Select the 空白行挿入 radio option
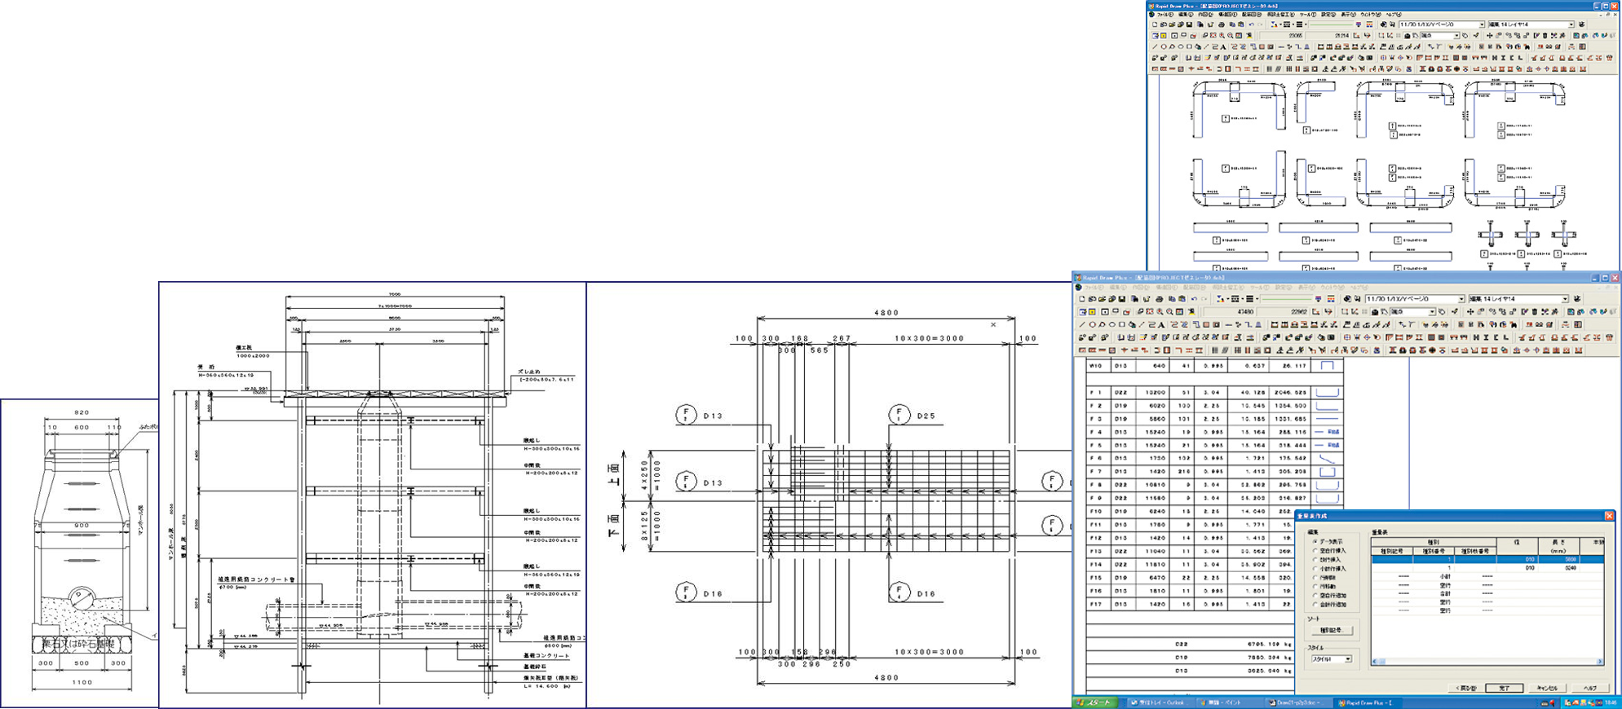Image resolution: width=1622 pixels, height=709 pixels. click(x=1315, y=551)
